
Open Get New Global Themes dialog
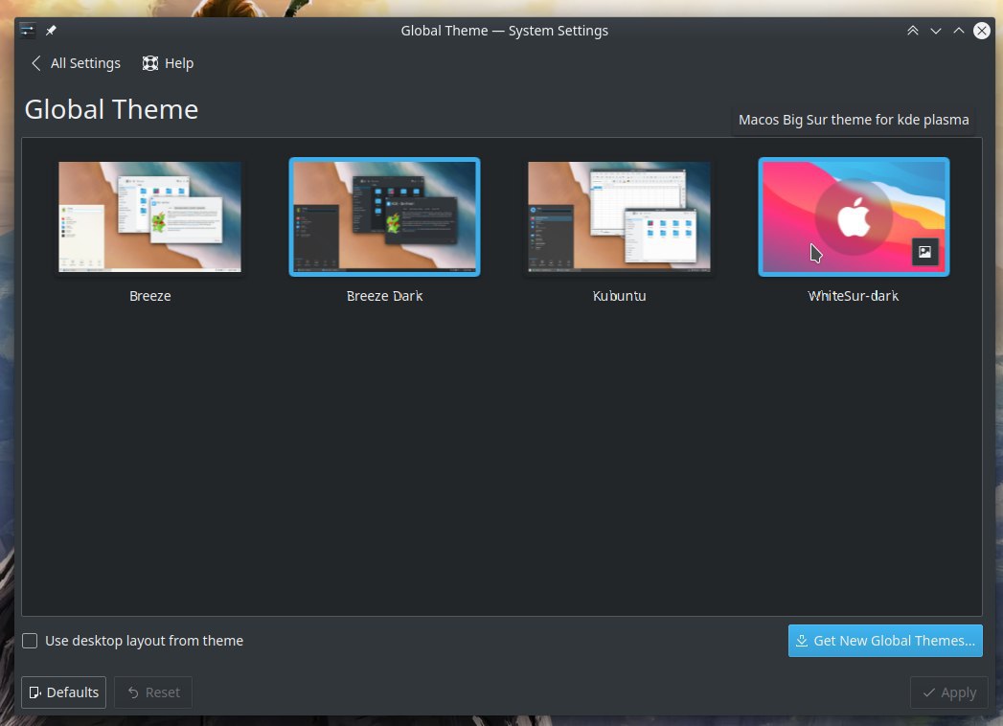tap(884, 641)
